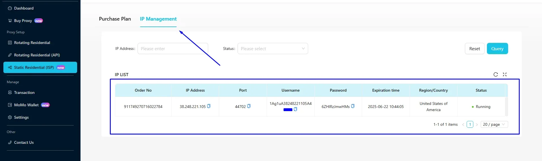Navigate to MoMo Wallet
542x161 pixels.
[x=26, y=105]
